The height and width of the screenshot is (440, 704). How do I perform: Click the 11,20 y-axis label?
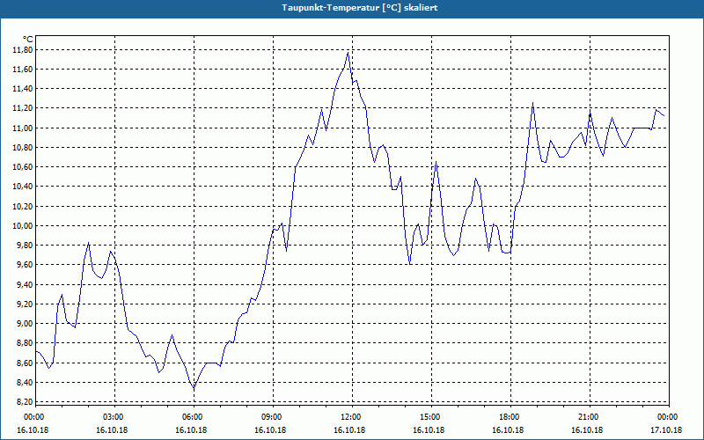point(22,108)
